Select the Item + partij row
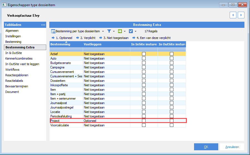This screenshot has width=250, height=155. 118,94
